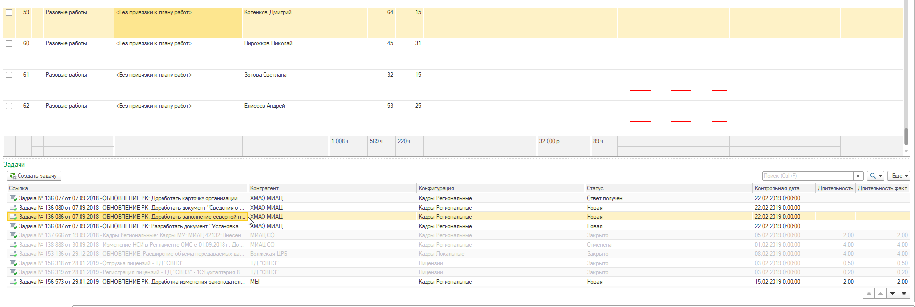Tick the checkbox for row 60 Пирожков Николай
Screen dimensions: 915x307
tap(9, 44)
